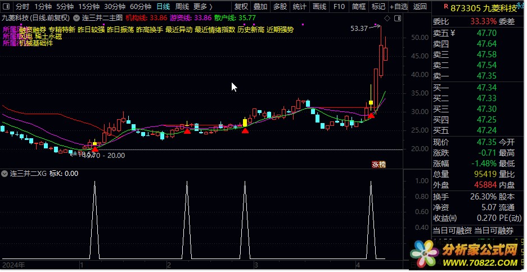Click the 买五 price 47.24
Viewport: 527px width, 272px height.
click(x=487, y=130)
